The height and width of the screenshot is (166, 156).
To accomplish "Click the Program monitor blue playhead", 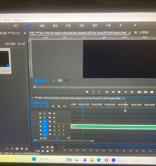I will (37, 85).
